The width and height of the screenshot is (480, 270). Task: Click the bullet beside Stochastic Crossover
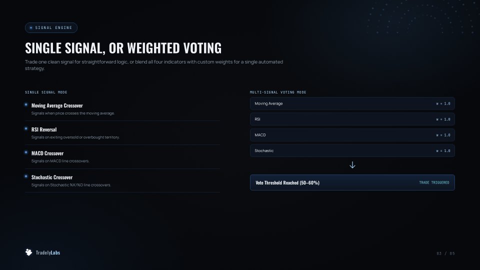tap(26, 176)
